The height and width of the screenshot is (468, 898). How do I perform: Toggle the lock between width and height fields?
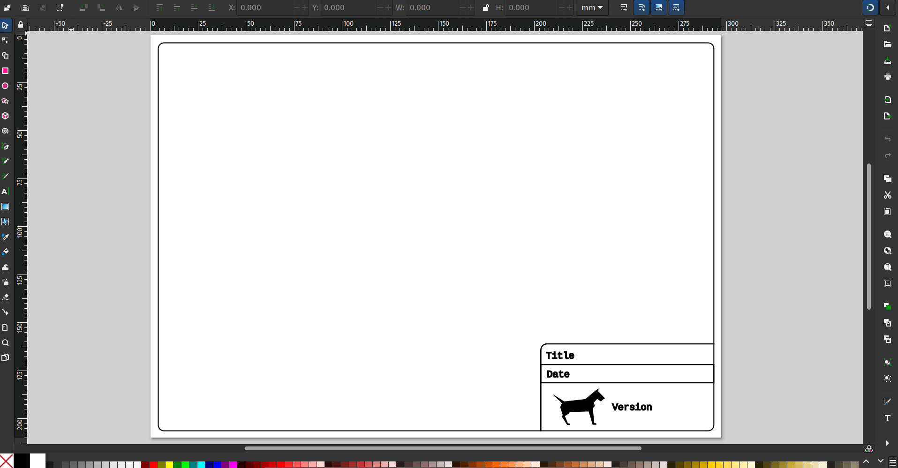486,7
